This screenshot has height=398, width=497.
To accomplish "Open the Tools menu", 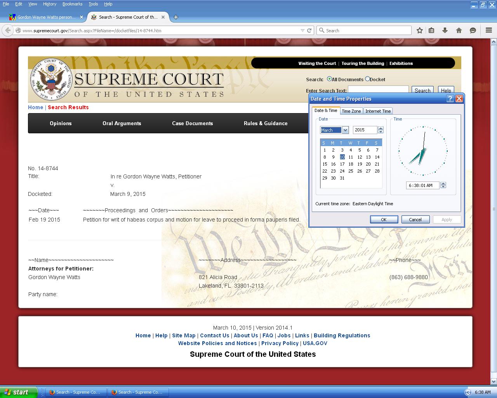I will point(93,4).
